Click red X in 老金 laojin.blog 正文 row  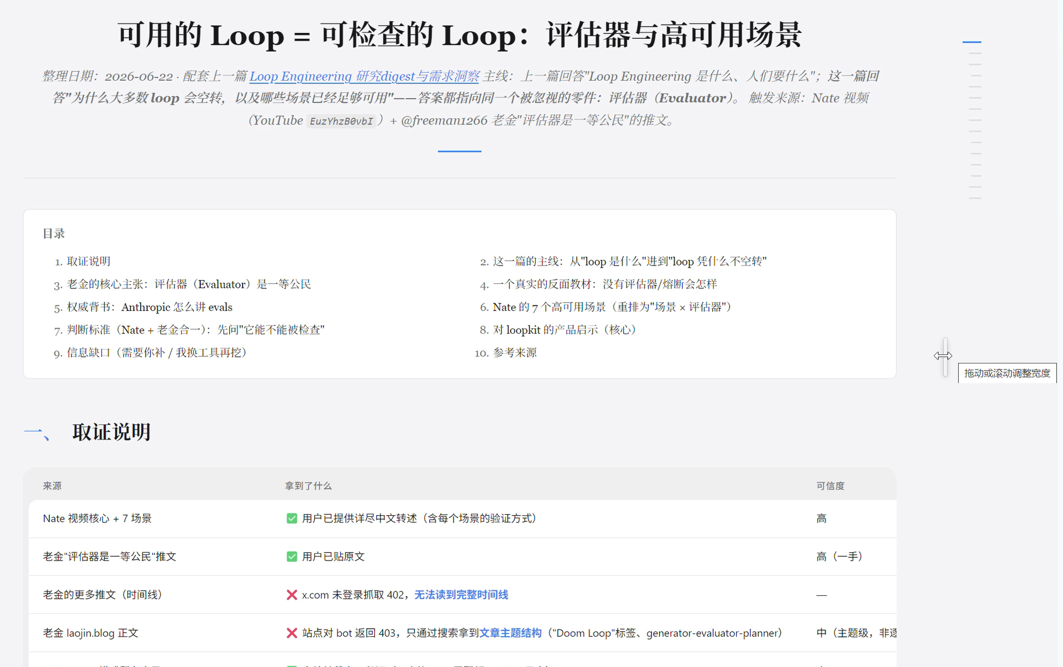coord(291,633)
